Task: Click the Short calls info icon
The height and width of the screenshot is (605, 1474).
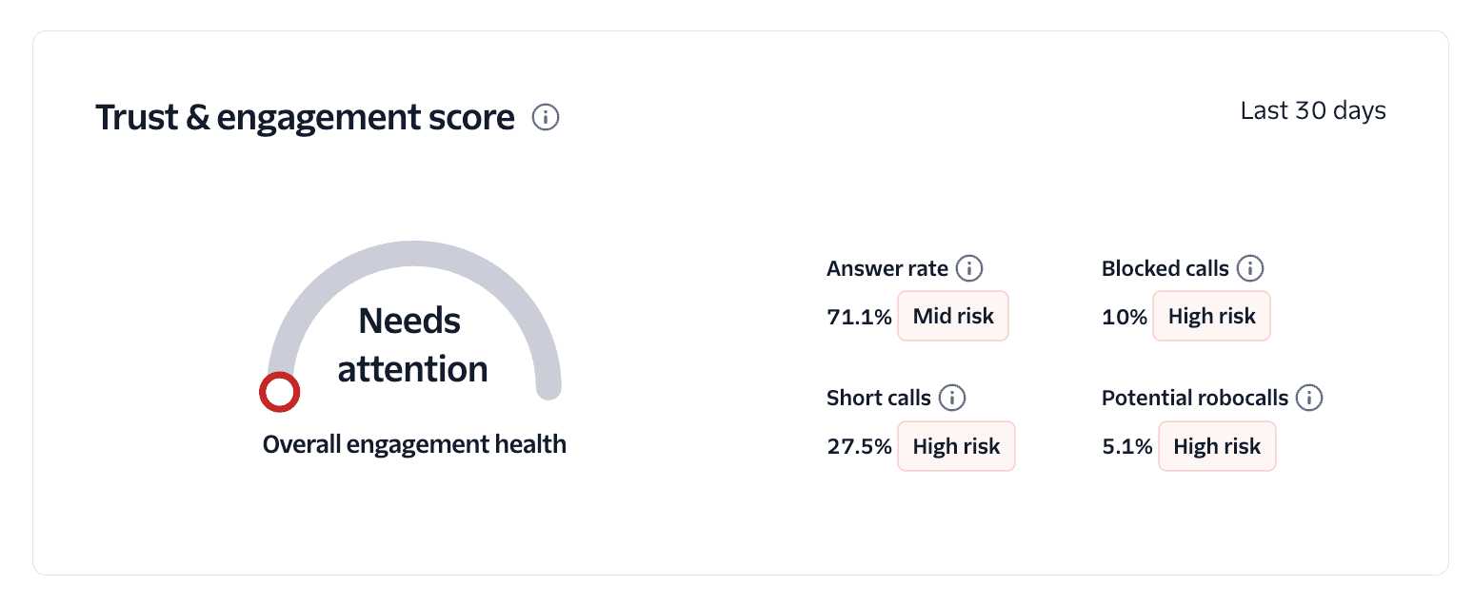Action: pos(952,398)
